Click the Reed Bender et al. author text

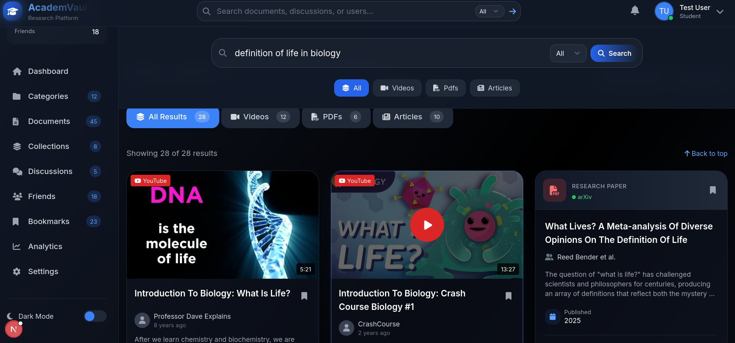pos(586,257)
